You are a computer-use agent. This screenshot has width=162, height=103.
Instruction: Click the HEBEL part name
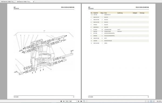click(x=106, y=43)
